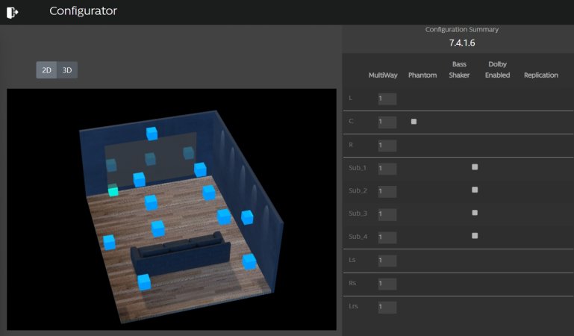This screenshot has height=336, width=574.
Task: Select MultiWay field for R speaker
Action: pos(387,145)
